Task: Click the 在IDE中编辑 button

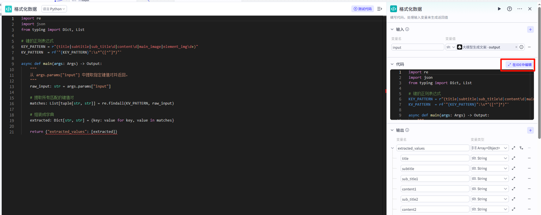Action: click(x=519, y=65)
